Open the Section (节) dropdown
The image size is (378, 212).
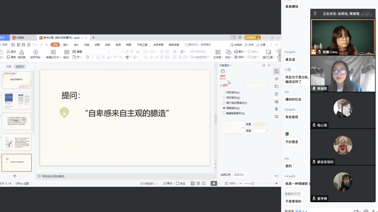pos(77,57)
